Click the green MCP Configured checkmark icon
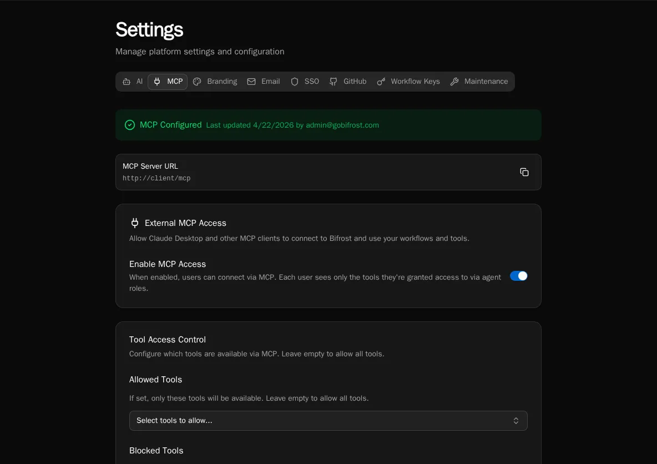The image size is (657, 464). [x=130, y=125]
